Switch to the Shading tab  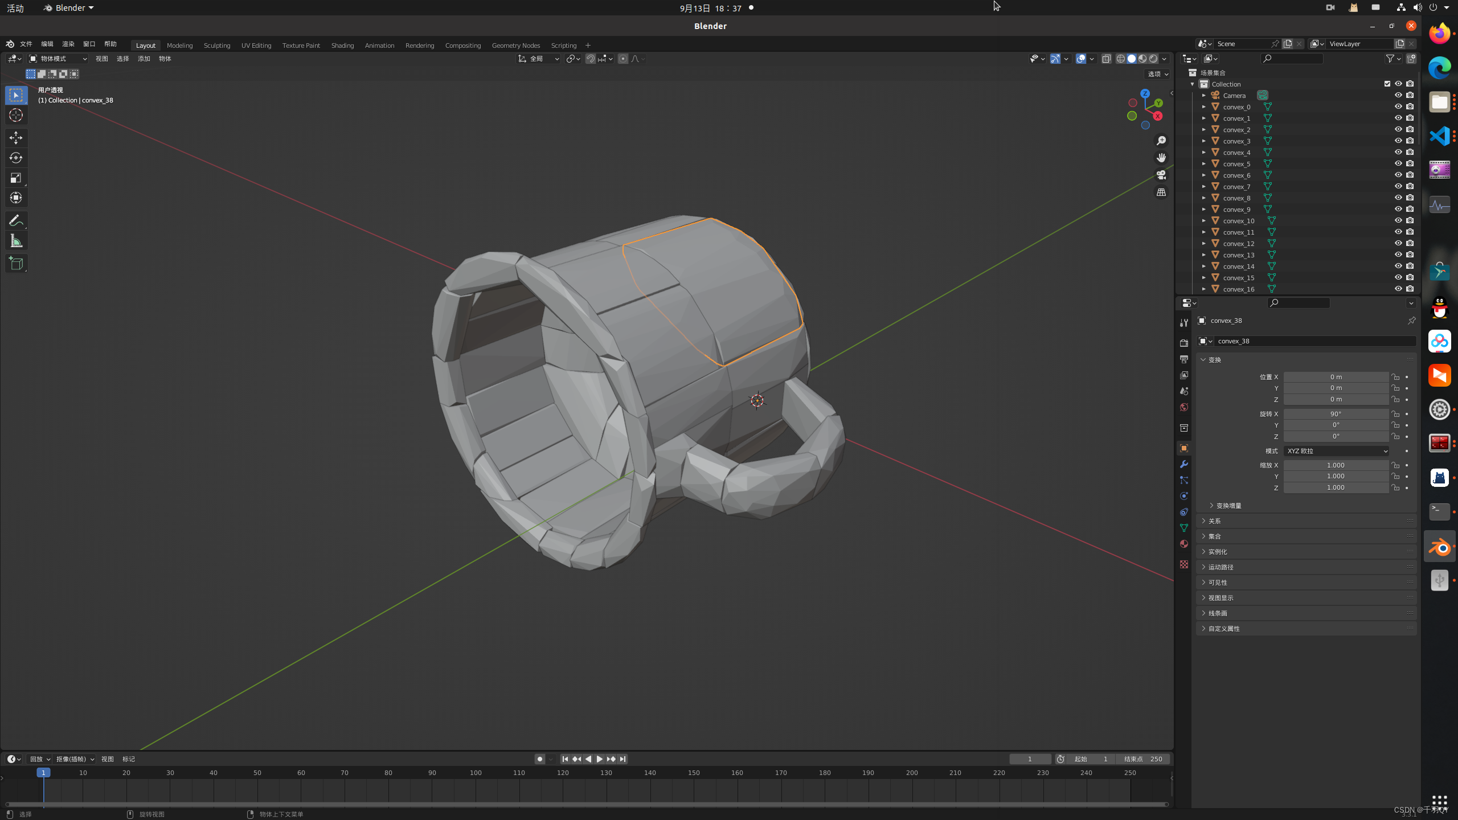tap(342, 45)
